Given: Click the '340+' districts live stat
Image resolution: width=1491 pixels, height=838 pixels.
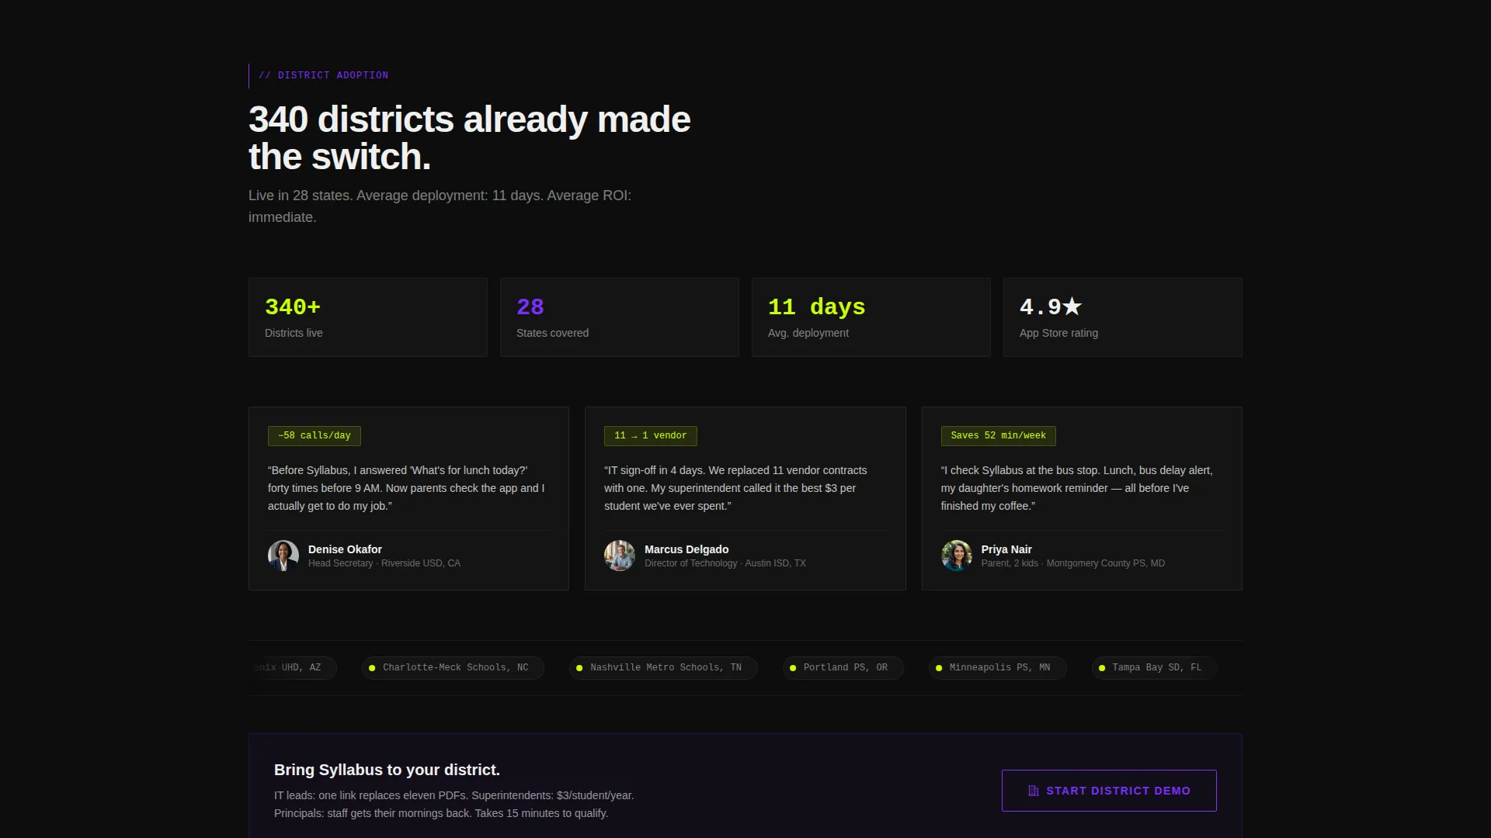Looking at the screenshot, I should pyautogui.click(x=293, y=307).
